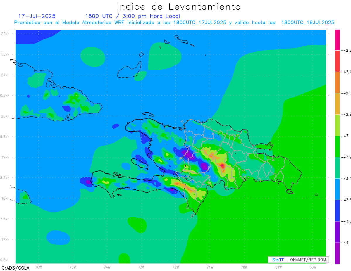Select the date text "17-Jul-2025"
This screenshot has height=271, width=351.
[37, 16]
